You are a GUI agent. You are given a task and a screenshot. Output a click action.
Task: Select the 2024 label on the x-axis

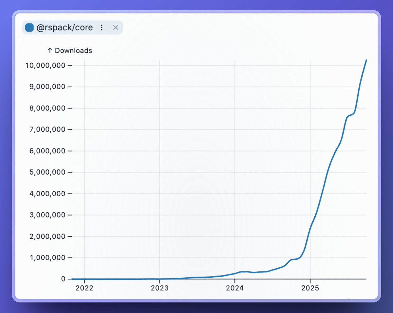click(235, 288)
